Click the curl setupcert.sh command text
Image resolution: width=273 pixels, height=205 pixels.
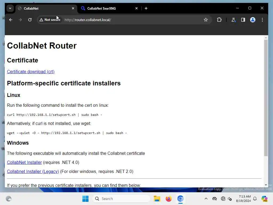(54, 115)
